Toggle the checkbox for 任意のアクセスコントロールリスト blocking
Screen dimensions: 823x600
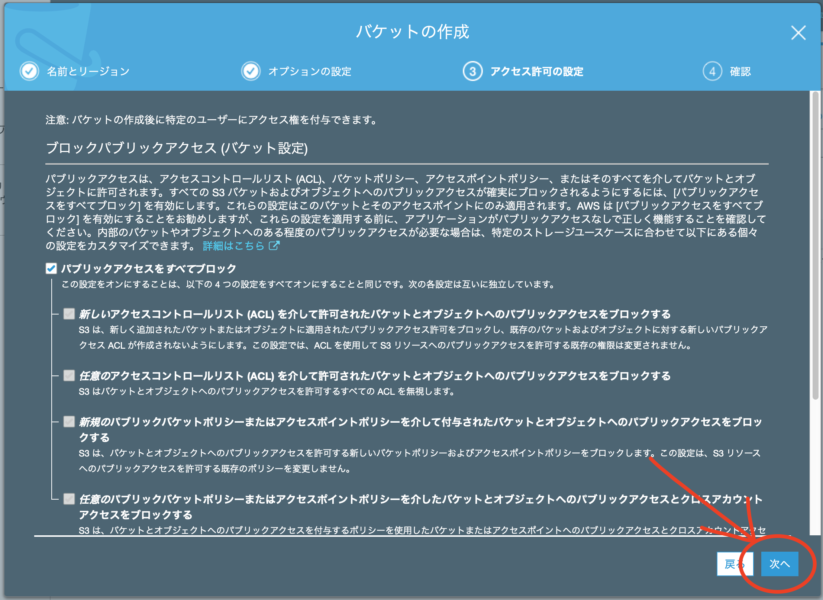tap(69, 376)
